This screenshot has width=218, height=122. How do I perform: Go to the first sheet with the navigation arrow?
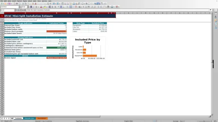2,118
